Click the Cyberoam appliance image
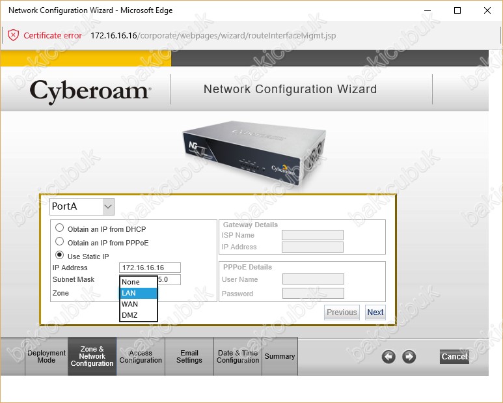This screenshot has width=503, height=403. click(x=254, y=154)
